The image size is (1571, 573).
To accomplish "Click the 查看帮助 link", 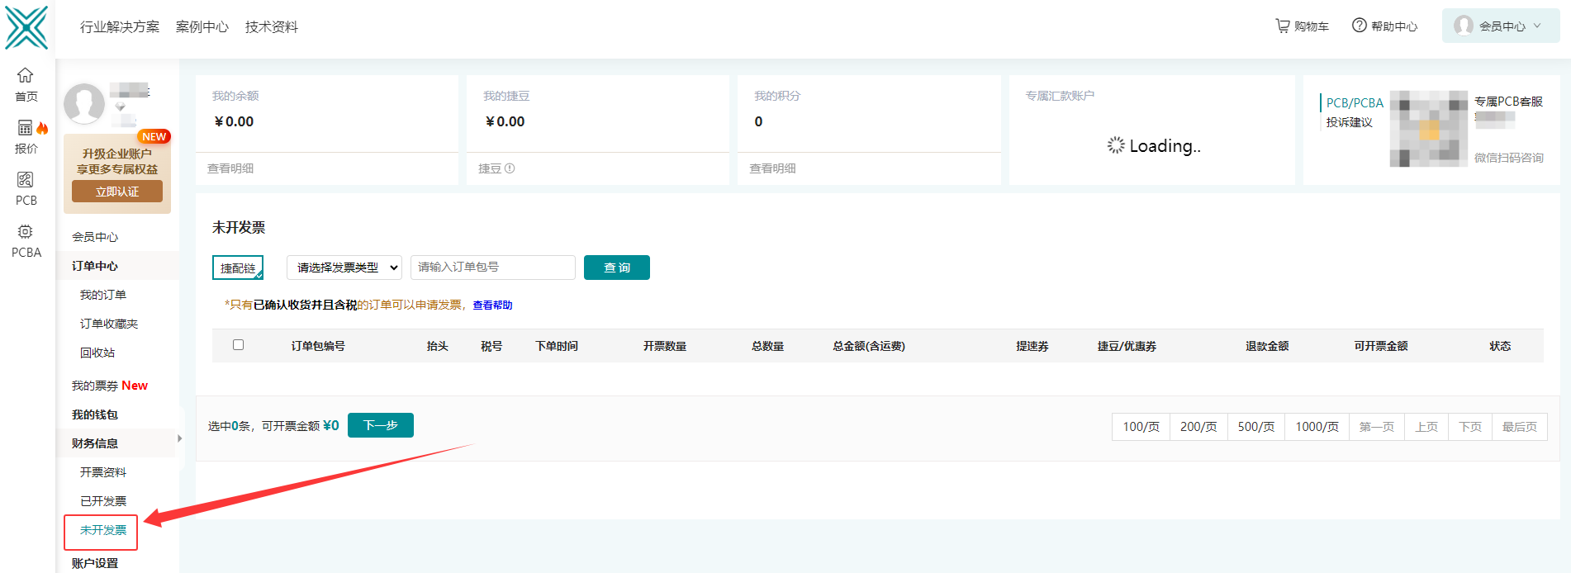I will point(492,305).
